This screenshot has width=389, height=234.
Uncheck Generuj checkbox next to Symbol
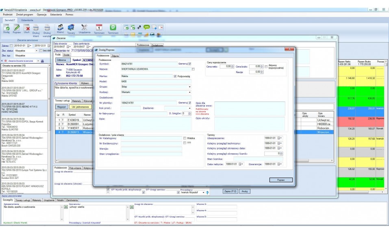[x=189, y=64]
